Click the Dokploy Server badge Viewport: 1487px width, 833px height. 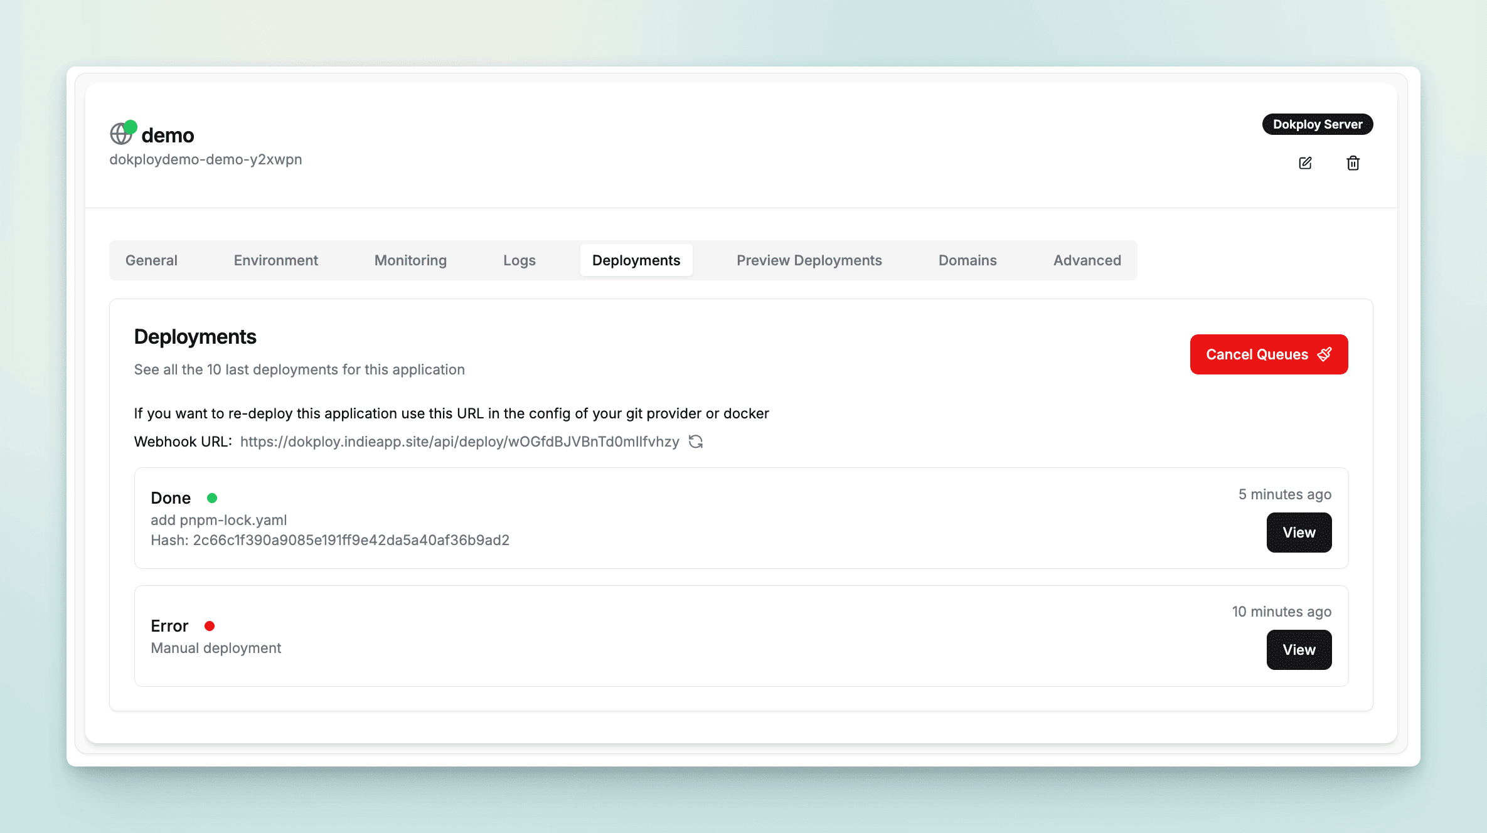pos(1317,124)
